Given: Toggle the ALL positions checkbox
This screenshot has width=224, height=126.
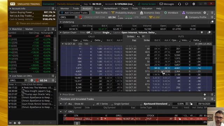Looking at the screenshot, I should 65,104.
